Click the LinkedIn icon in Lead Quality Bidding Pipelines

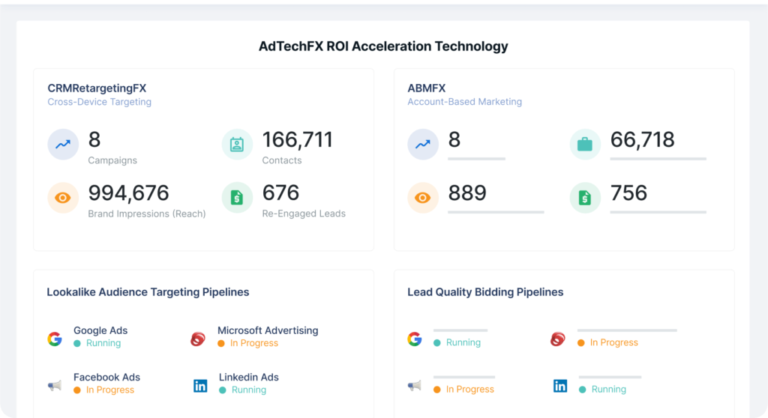560,386
